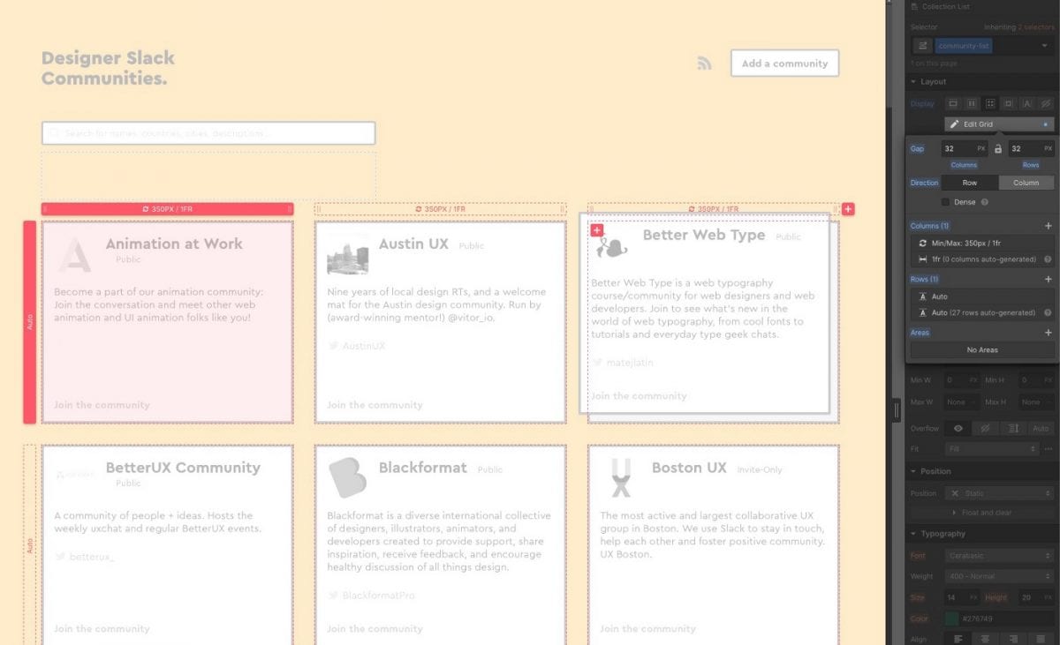The image size is (1060, 645).
Task: Click the community search input field
Action: [x=209, y=132]
